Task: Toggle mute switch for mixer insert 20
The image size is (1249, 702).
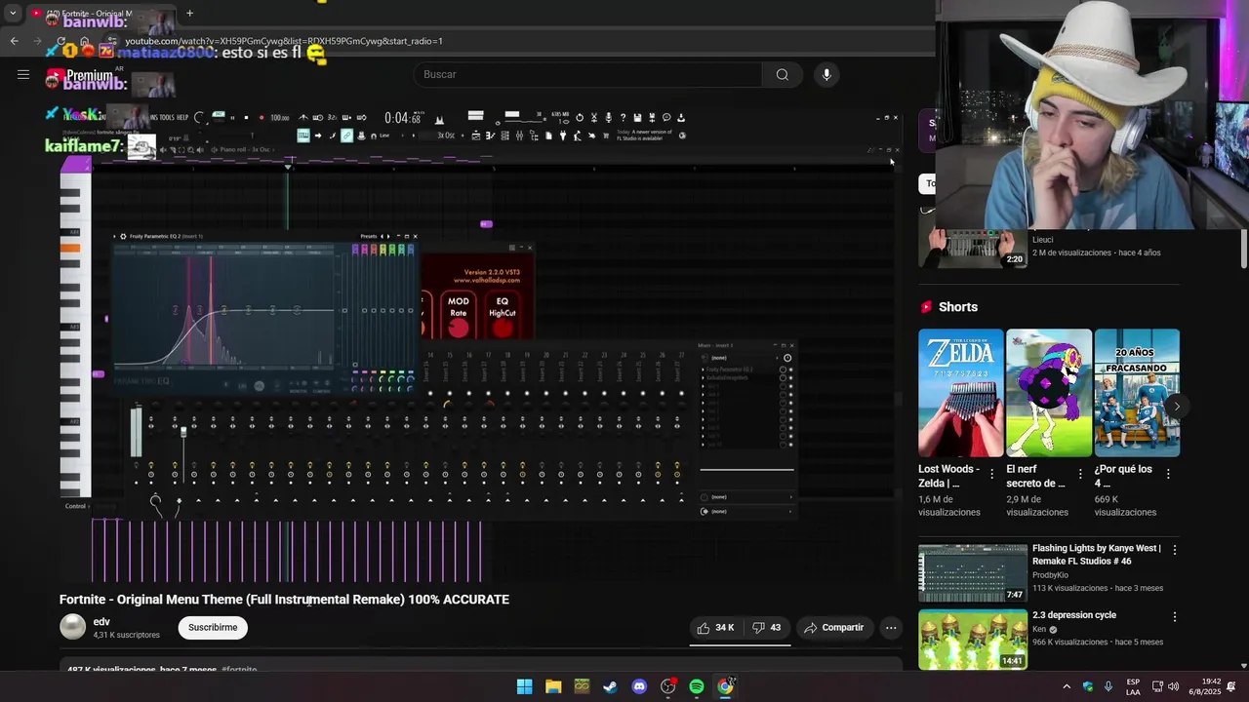Action: tap(545, 394)
